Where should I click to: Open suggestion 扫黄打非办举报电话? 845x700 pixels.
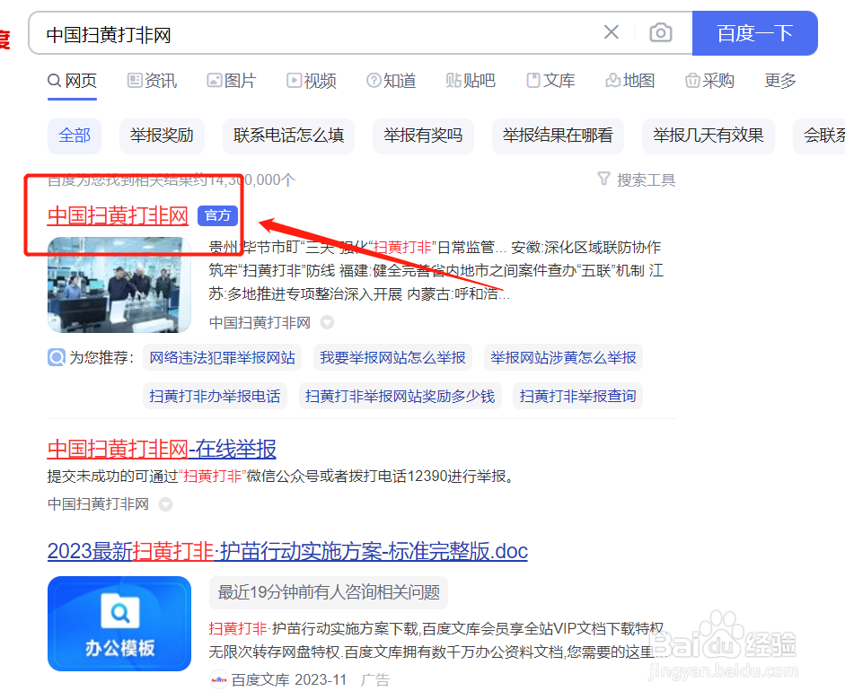coord(215,397)
